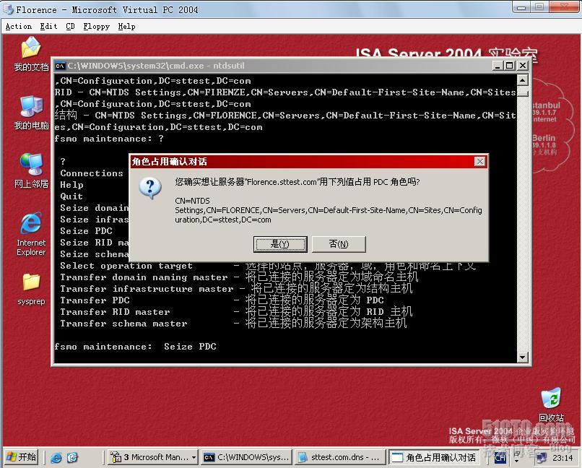Click 'Quit' line in console
Screen dimensions: 582x468
pos(71,196)
